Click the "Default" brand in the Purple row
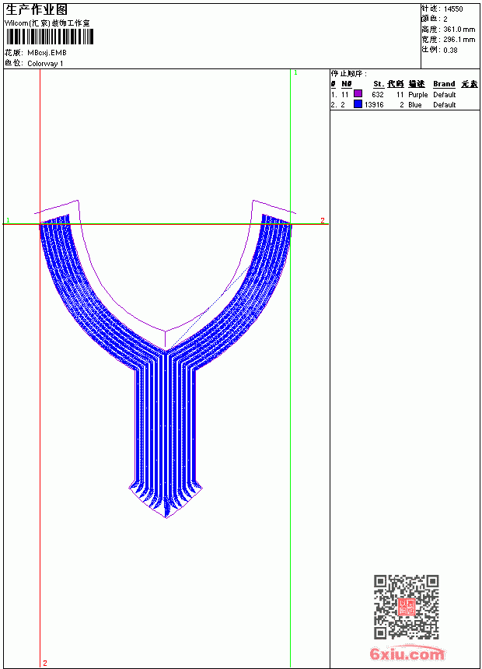The height and width of the screenshot is (669, 482). pos(444,94)
